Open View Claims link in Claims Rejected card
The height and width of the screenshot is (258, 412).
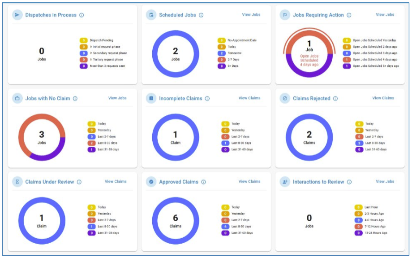[383, 98]
